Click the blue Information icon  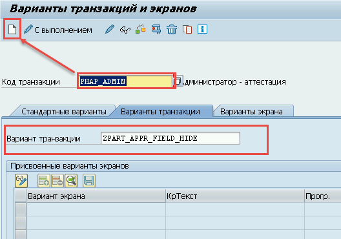(202, 29)
